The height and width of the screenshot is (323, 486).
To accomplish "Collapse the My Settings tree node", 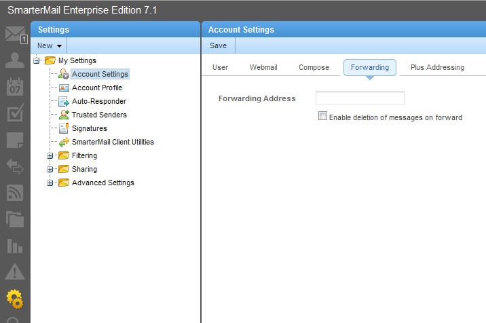I will (x=37, y=61).
